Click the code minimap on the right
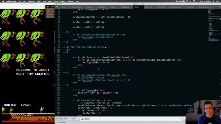 tap(214, 25)
